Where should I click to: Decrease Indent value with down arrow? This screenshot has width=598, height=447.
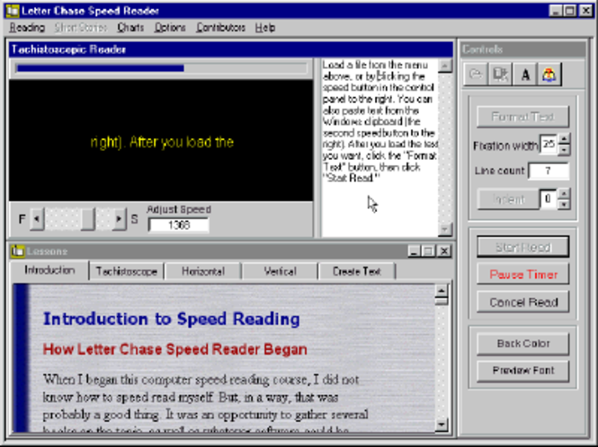(x=564, y=205)
